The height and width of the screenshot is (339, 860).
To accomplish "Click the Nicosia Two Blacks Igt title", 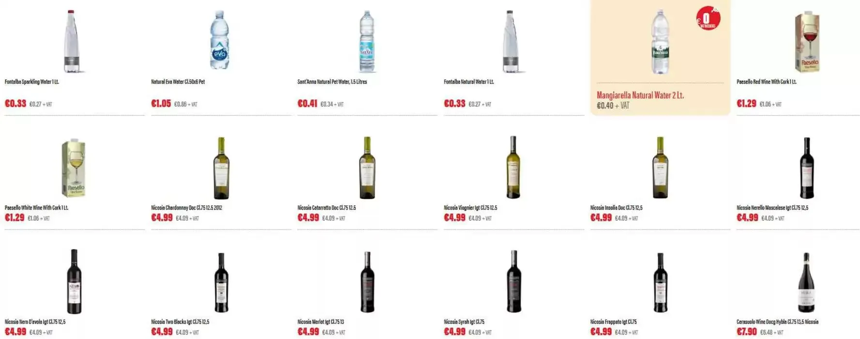I will coord(180,322).
